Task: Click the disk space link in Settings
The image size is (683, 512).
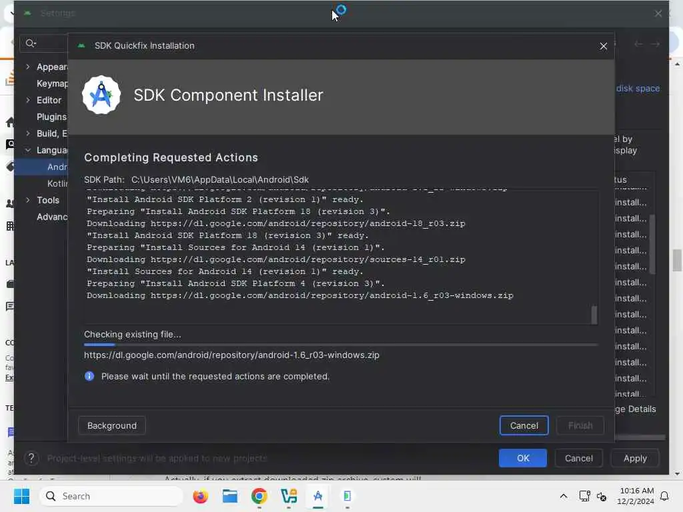Action: tap(638, 89)
